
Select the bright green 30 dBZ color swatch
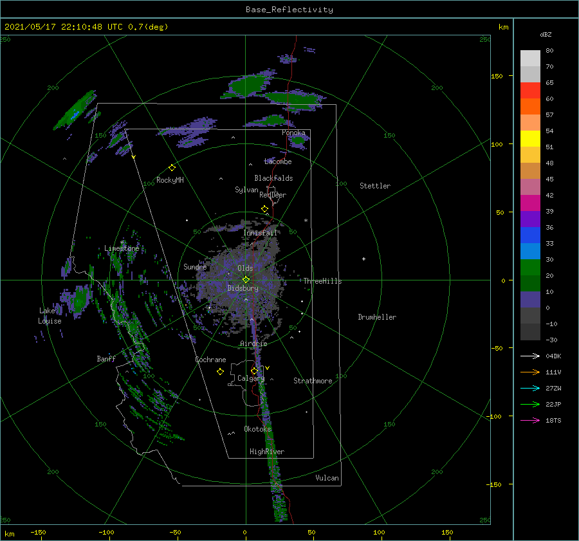pyautogui.click(x=530, y=268)
